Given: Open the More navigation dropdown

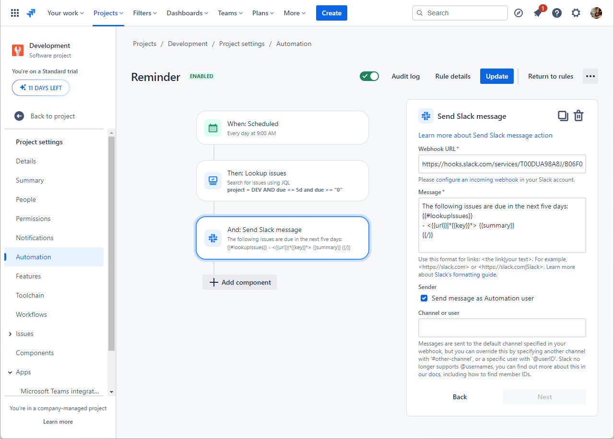Looking at the screenshot, I should [x=294, y=13].
